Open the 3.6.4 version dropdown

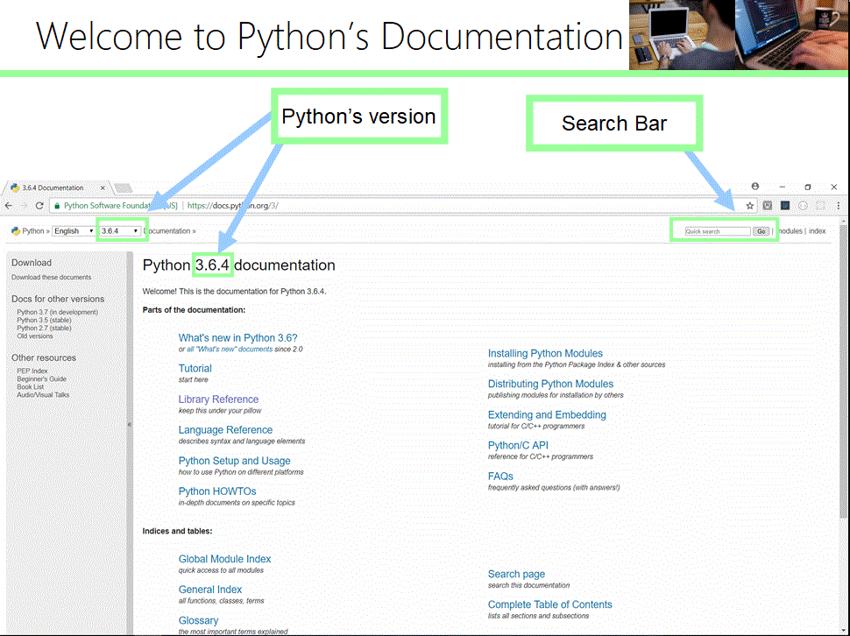120,231
